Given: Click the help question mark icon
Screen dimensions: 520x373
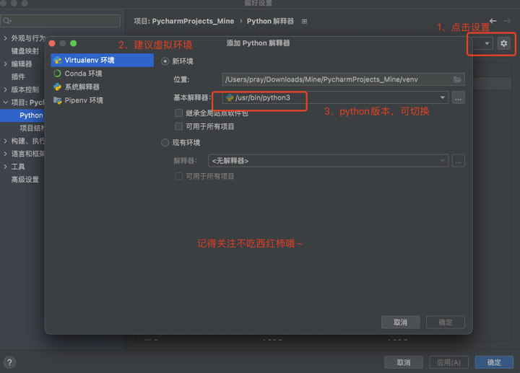Looking at the screenshot, I should coord(9,362).
